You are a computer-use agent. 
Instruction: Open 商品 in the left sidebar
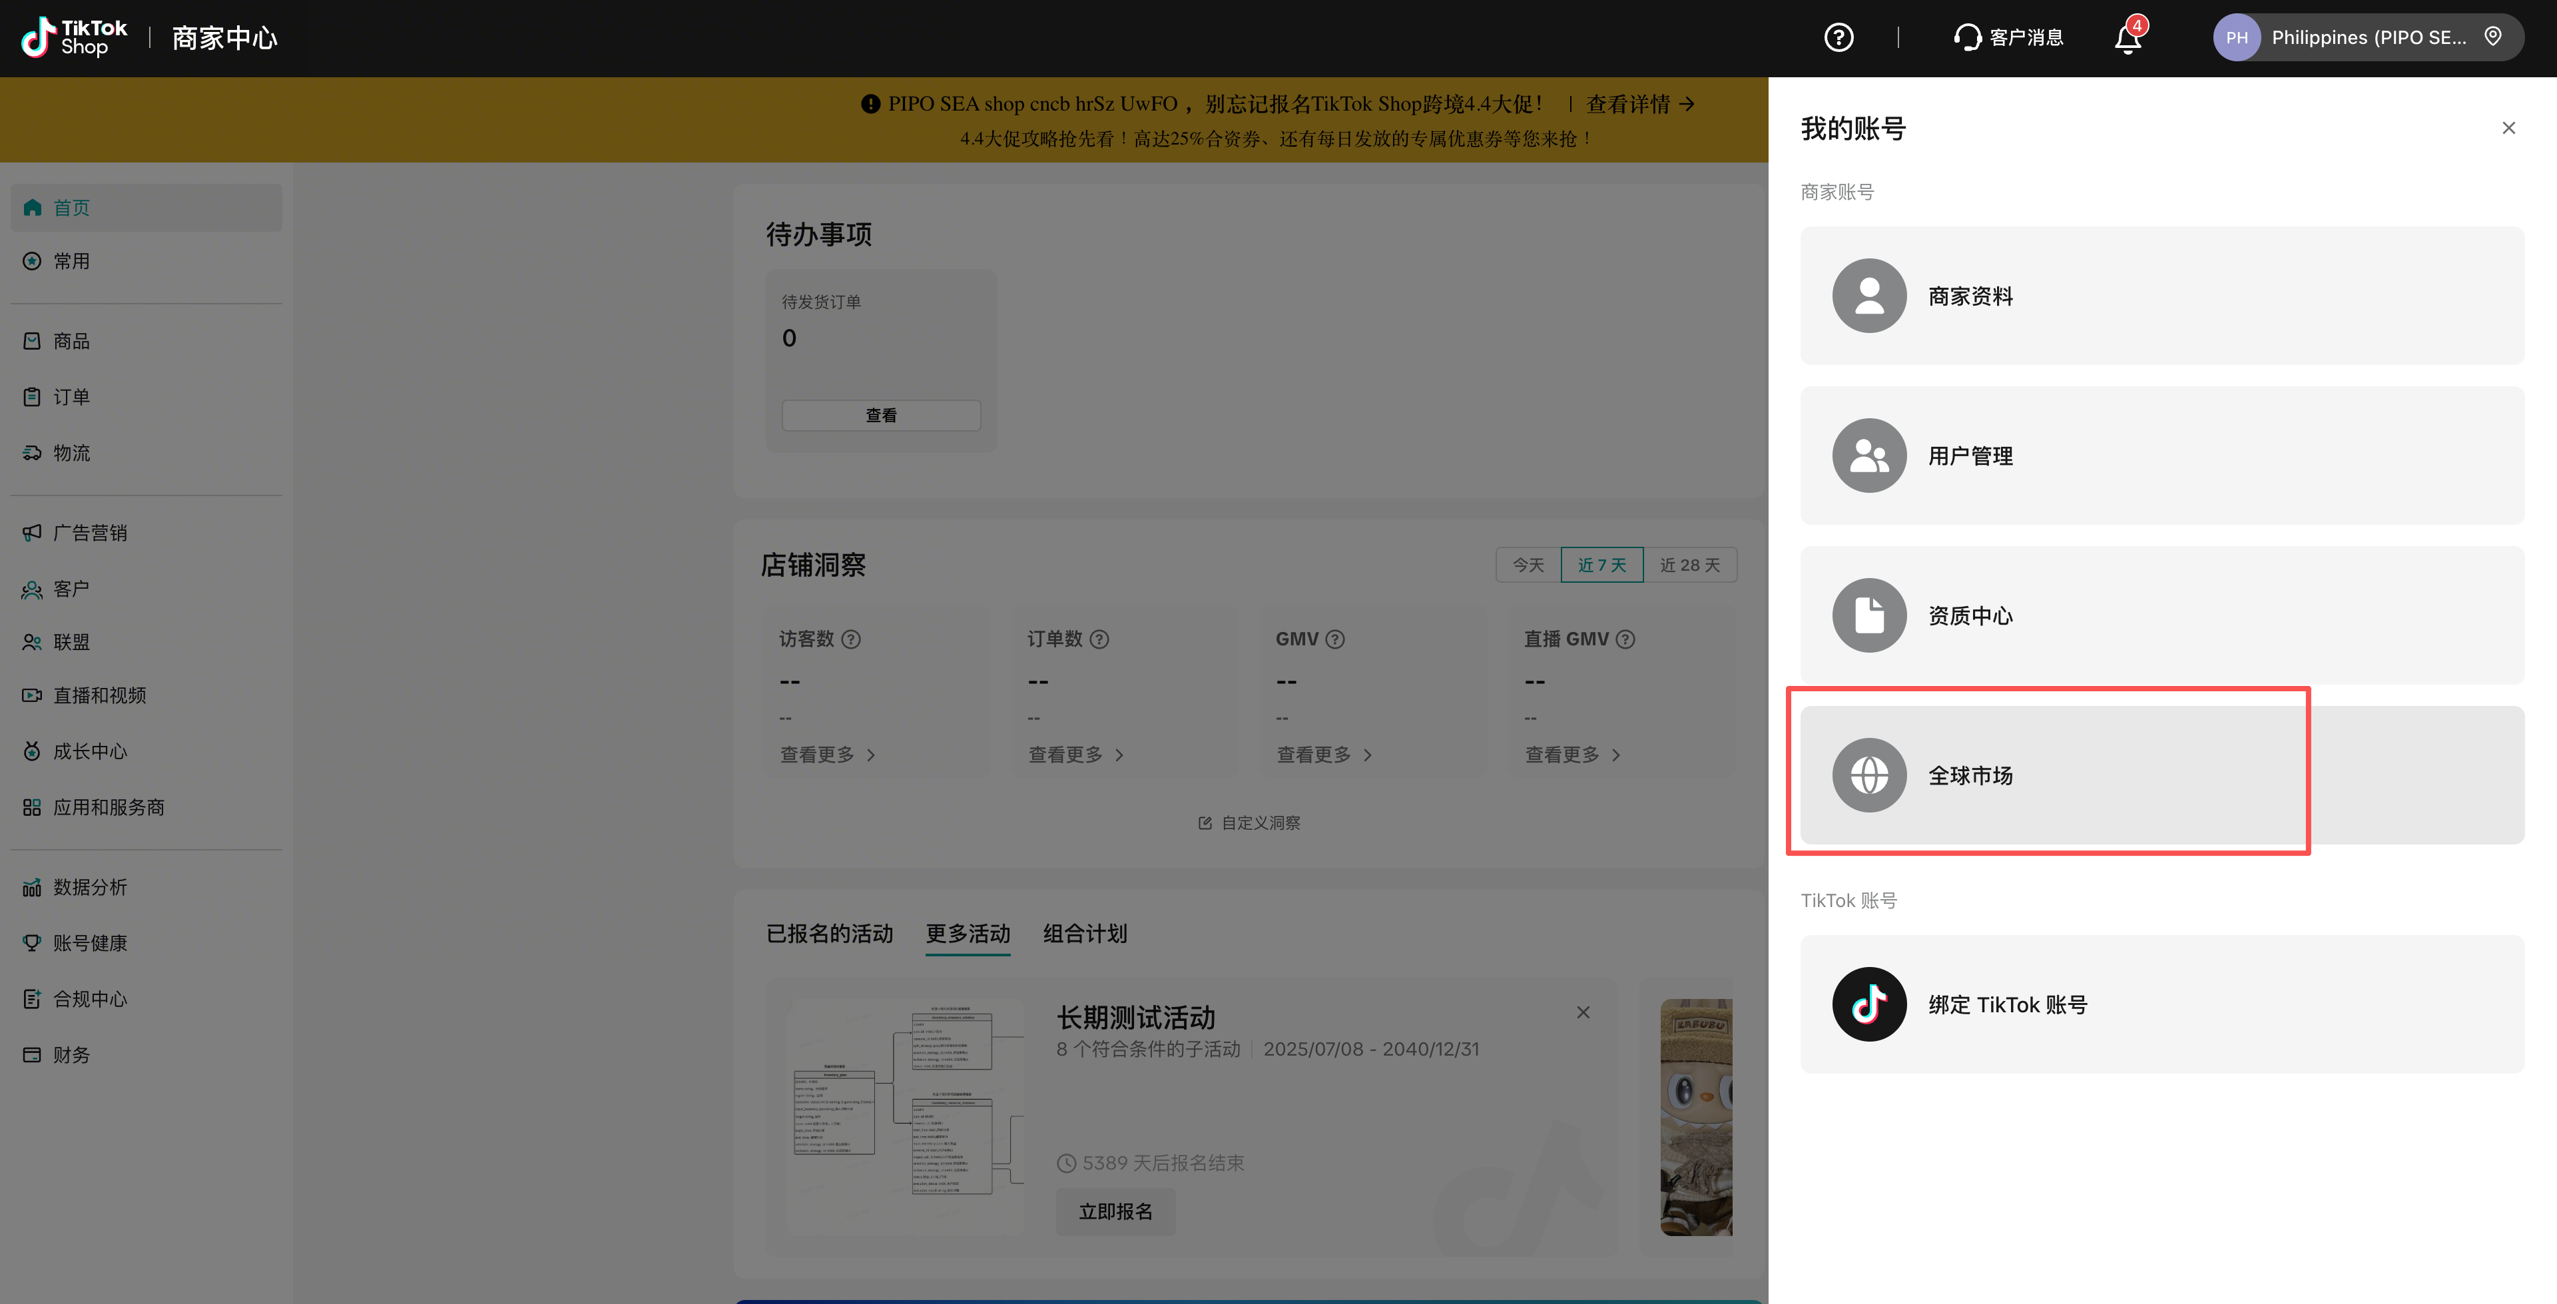(x=71, y=342)
